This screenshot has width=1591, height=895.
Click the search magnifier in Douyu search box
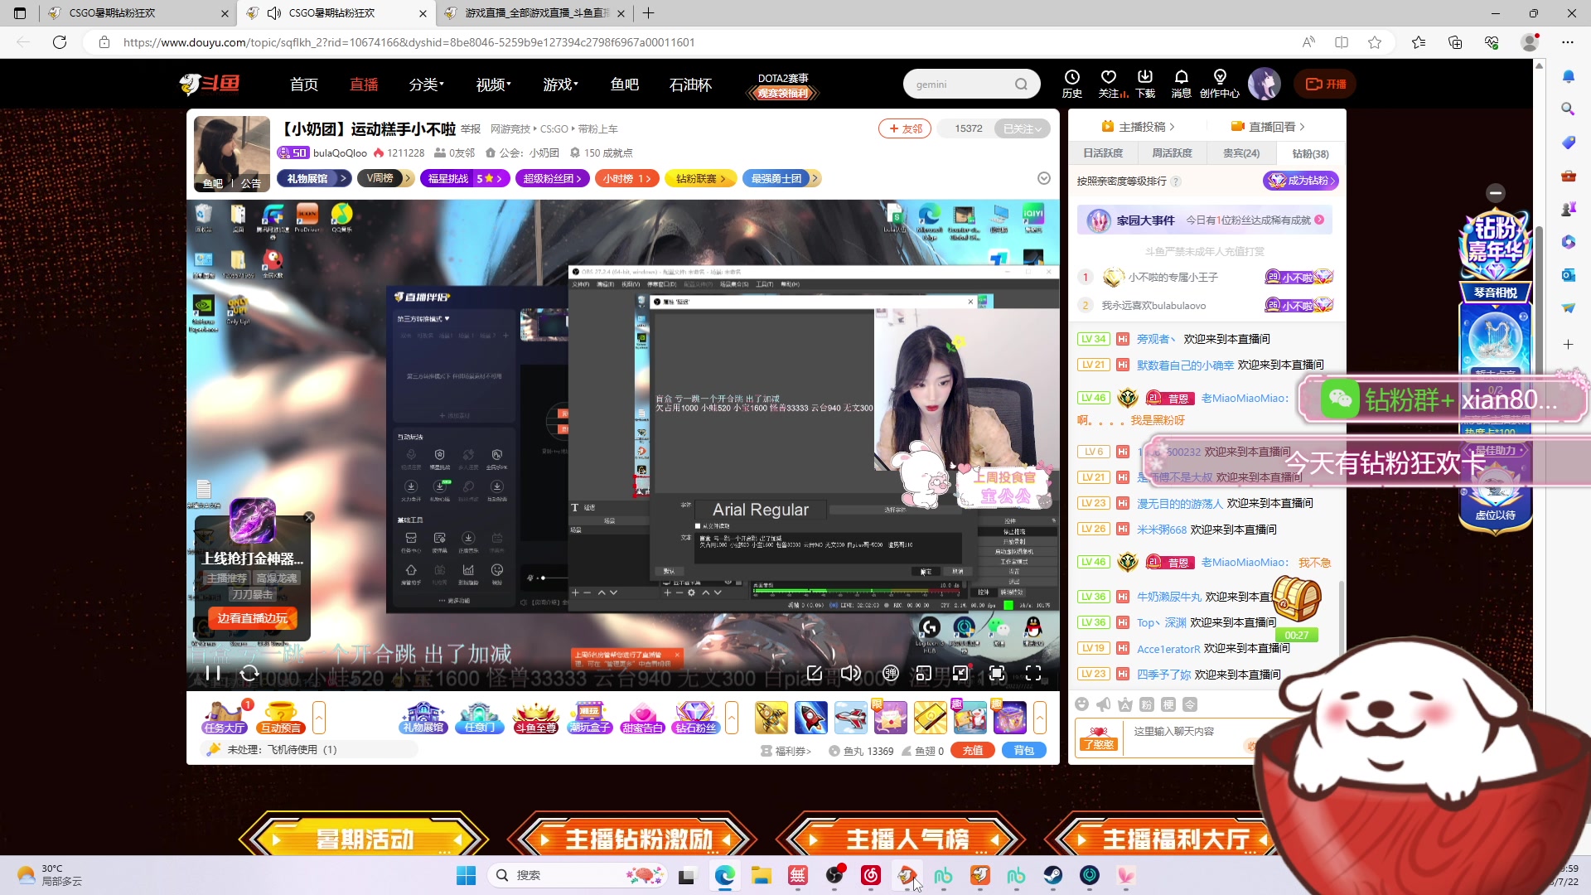tap(1021, 84)
